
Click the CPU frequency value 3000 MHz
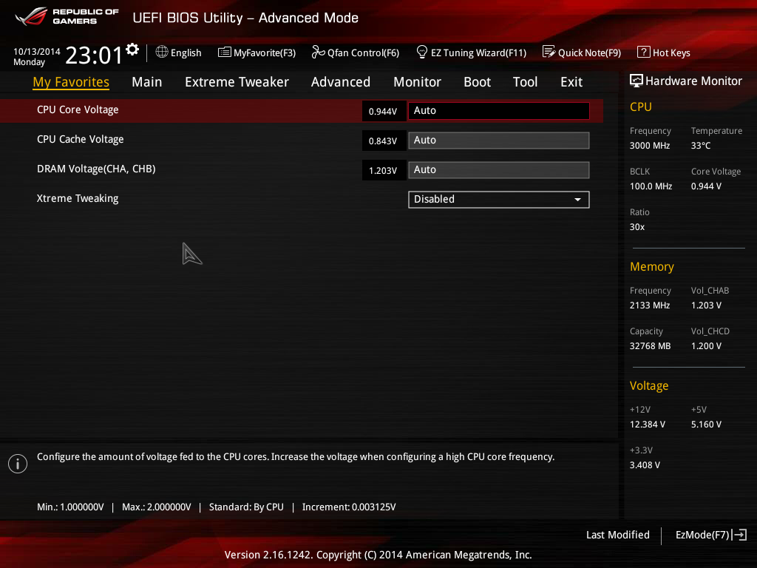click(650, 146)
